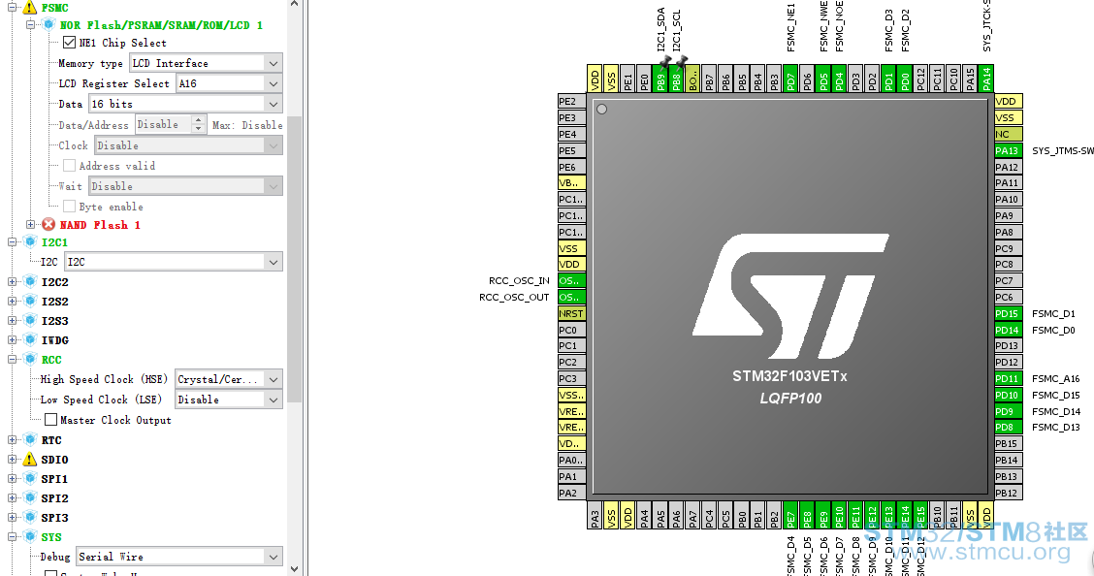The width and height of the screenshot is (1094, 576).
Task: Click the disabled Clock dropdown
Action: click(188, 145)
